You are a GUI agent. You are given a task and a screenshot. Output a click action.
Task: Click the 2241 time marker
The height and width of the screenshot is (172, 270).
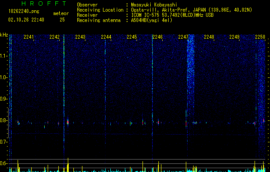point(29,37)
